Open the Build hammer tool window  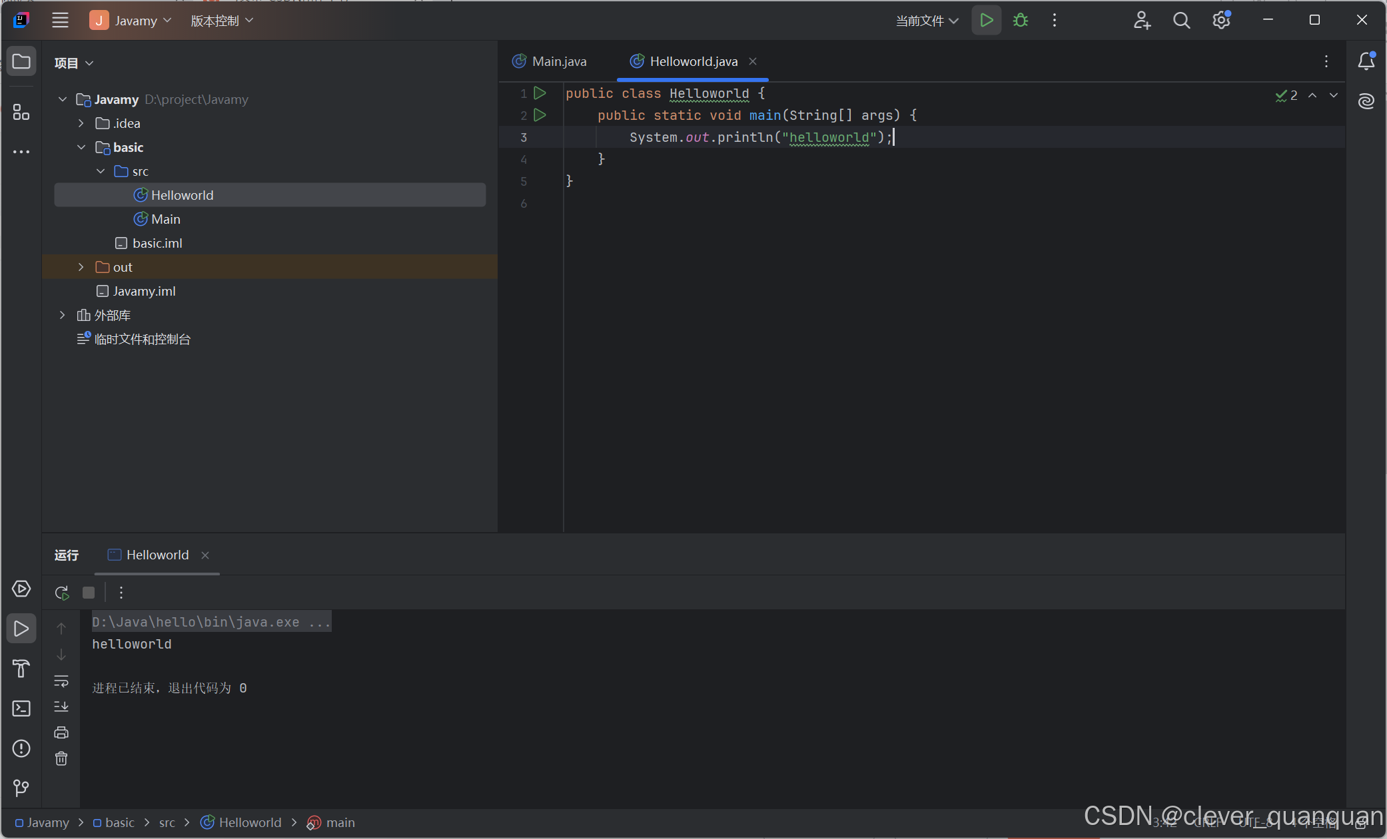(21, 668)
